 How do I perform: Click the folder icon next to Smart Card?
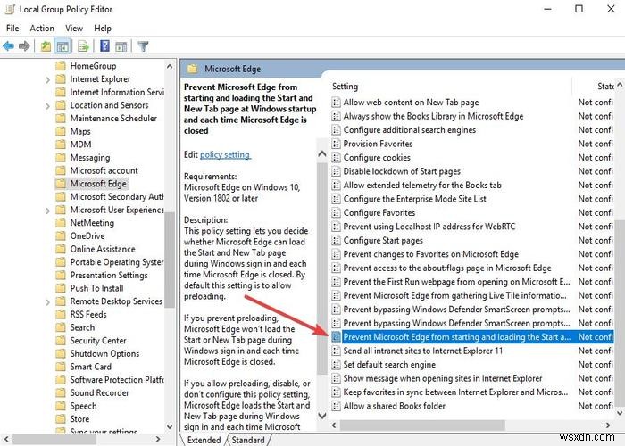click(x=61, y=367)
